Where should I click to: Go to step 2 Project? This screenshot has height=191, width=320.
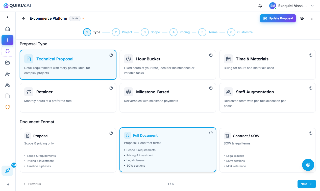122,32
